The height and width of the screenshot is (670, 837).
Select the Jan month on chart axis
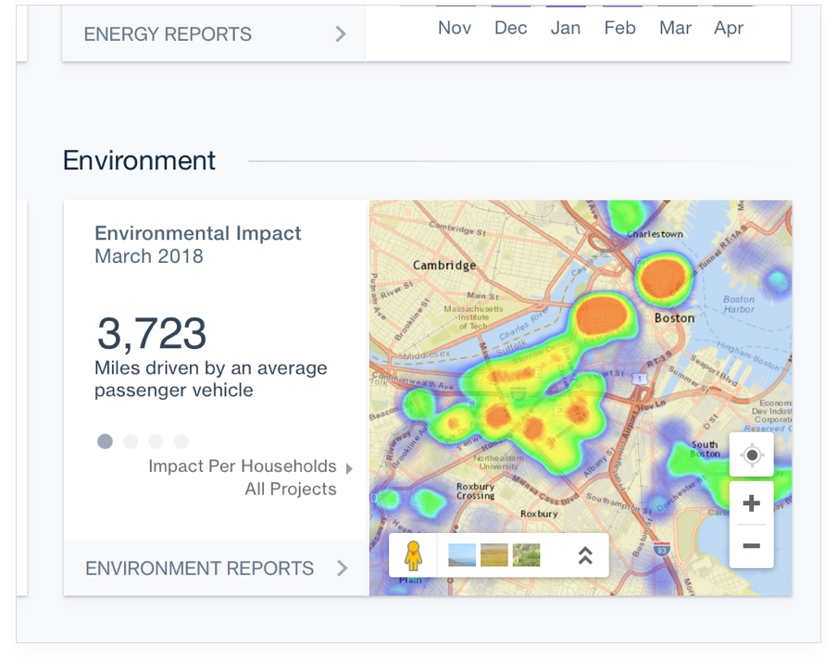point(565,28)
